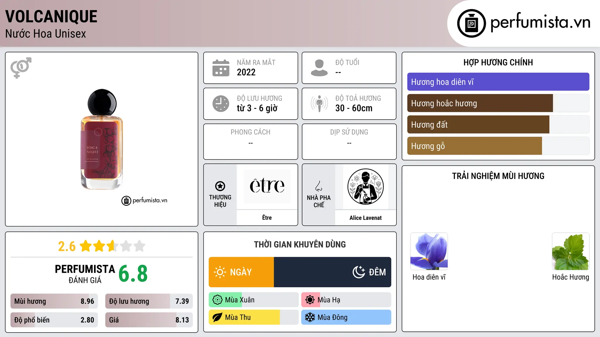This screenshot has height=337, width=600.
Task: Click the Hương đất accord bar
Action: [498, 125]
